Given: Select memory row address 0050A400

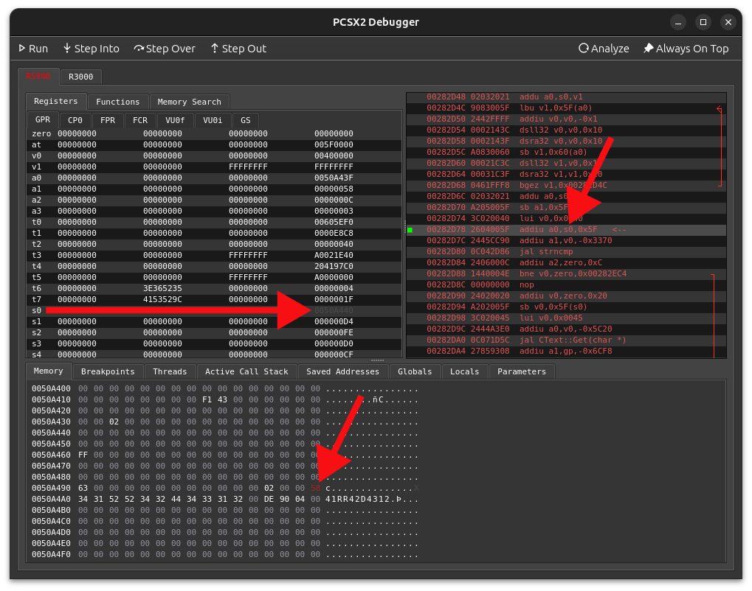Looking at the screenshot, I should tap(51, 388).
